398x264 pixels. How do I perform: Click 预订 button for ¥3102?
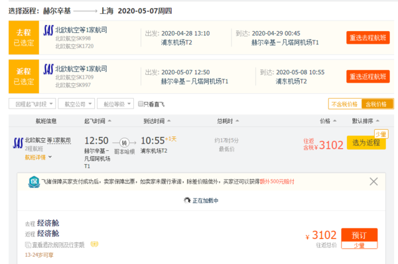click(x=359, y=235)
